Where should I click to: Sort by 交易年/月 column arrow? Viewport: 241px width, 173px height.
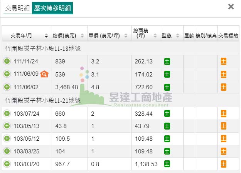coord(46,36)
